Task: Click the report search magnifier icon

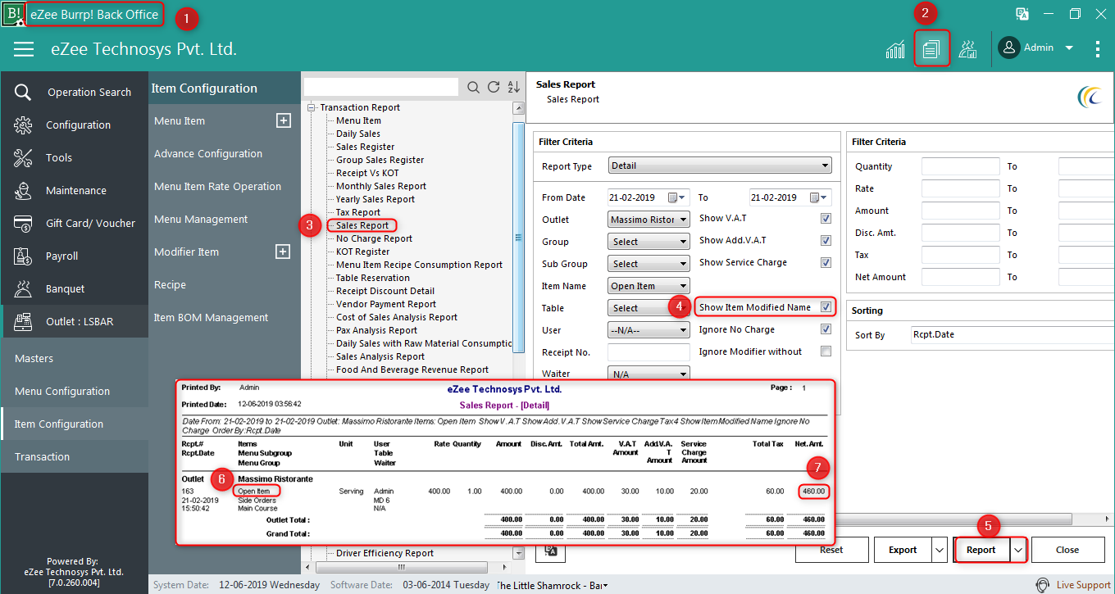Action: (473, 87)
